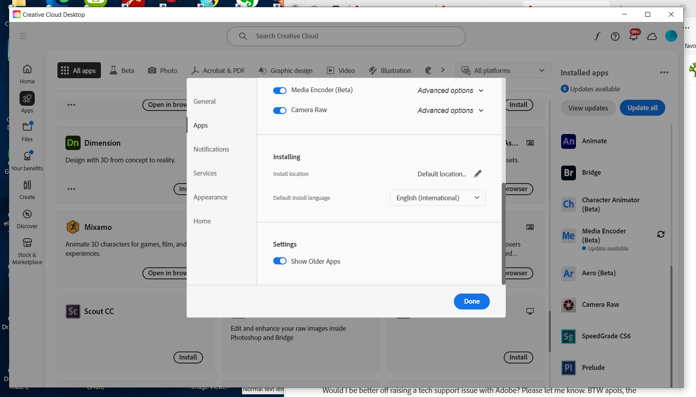Click the Update available label under Media Encoder

(x=608, y=249)
